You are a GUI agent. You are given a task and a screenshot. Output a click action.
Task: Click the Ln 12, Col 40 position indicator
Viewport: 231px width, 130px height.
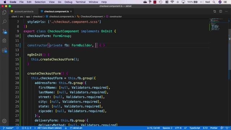(153, 128)
